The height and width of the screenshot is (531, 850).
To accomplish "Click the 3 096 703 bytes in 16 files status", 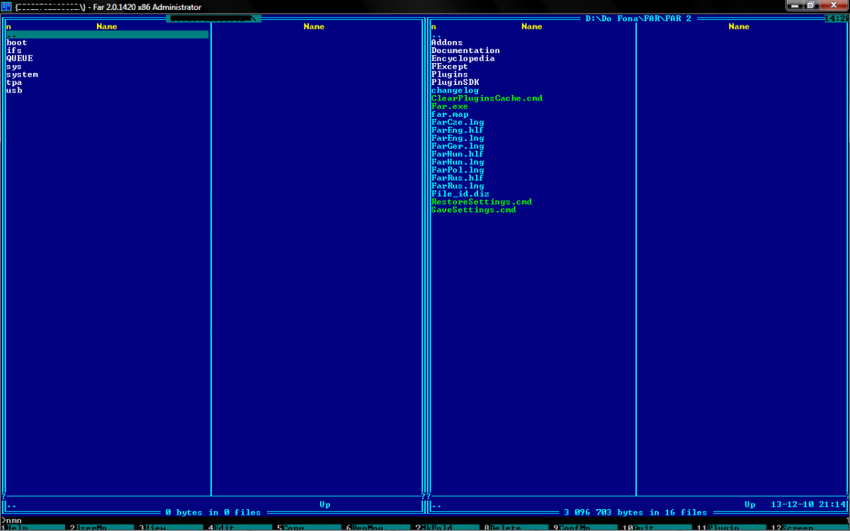I will (635, 512).
